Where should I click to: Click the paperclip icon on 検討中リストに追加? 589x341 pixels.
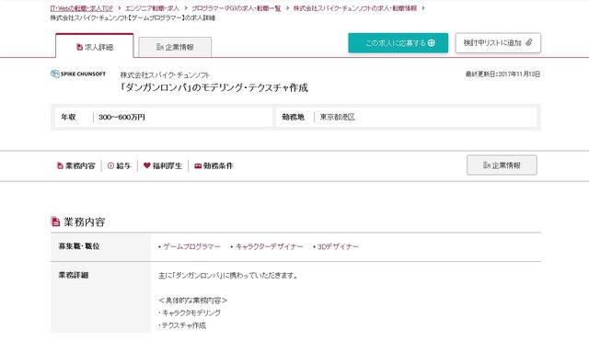pyautogui.click(x=528, y=42)
